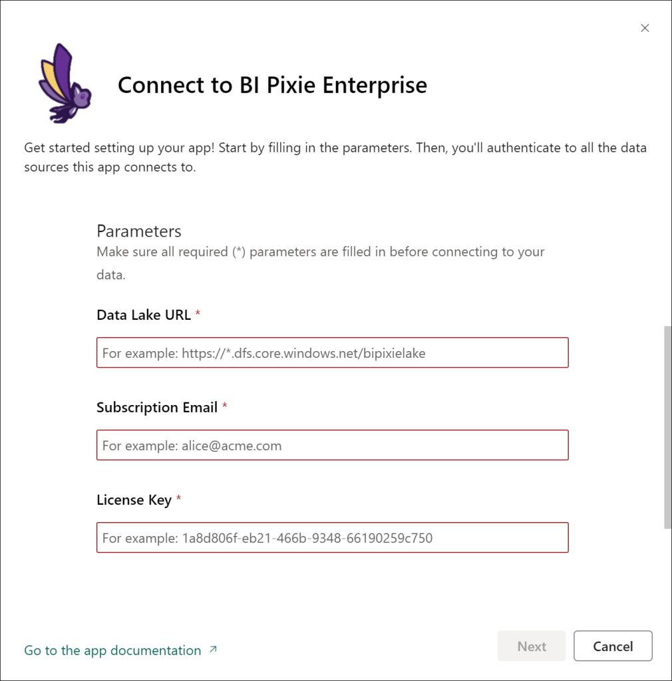Click the red asterisk beside License Key

click(x=178, y=499)
